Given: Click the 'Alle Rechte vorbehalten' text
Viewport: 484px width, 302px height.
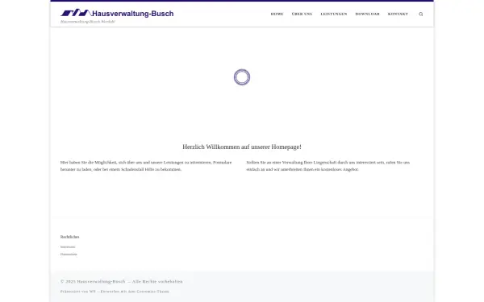Looking at the screenshot, I should [x=157, y=281].
